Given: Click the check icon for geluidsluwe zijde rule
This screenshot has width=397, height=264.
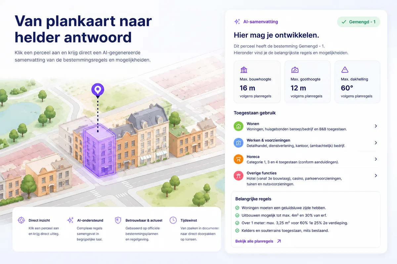Looking at the screenshot, I should click(237, 208).
